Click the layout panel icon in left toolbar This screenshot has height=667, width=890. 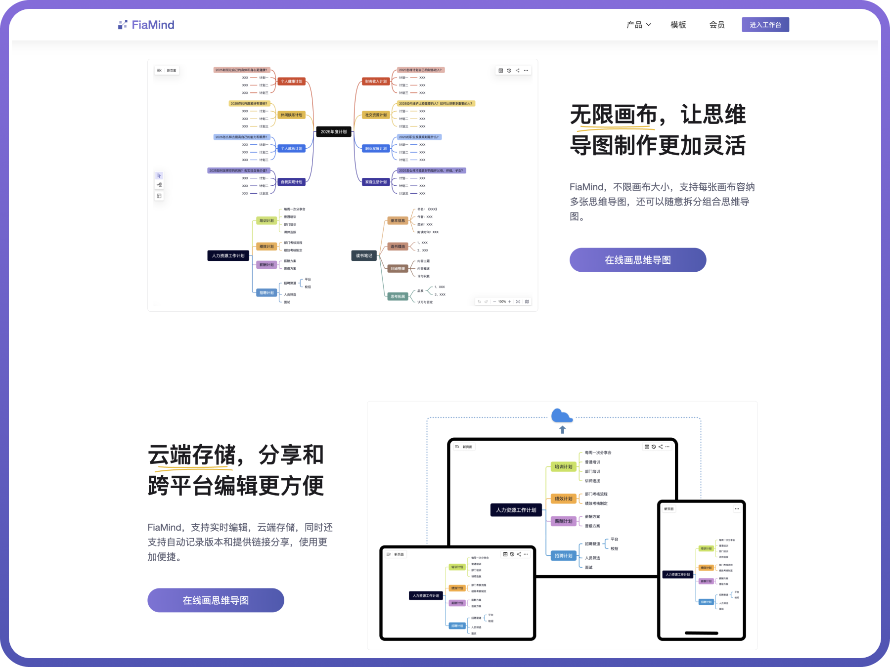tap(159, 196)
